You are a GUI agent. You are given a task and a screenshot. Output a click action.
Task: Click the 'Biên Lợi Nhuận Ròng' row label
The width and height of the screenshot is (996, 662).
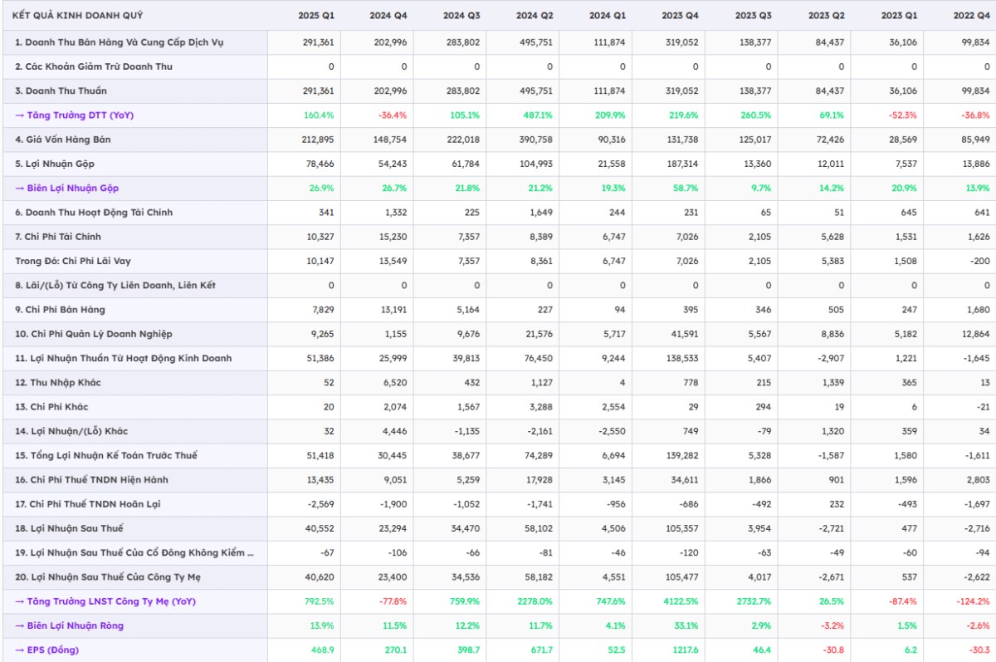(69, 625)
